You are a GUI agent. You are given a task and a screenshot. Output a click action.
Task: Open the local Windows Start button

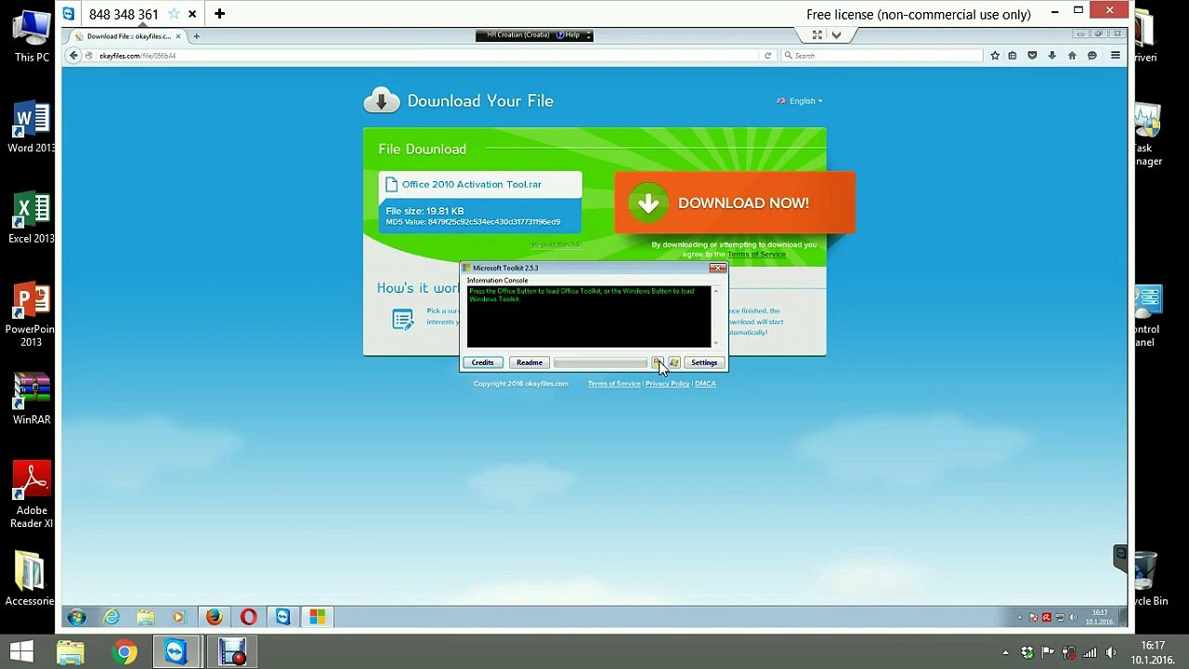(x=21, y=652)
